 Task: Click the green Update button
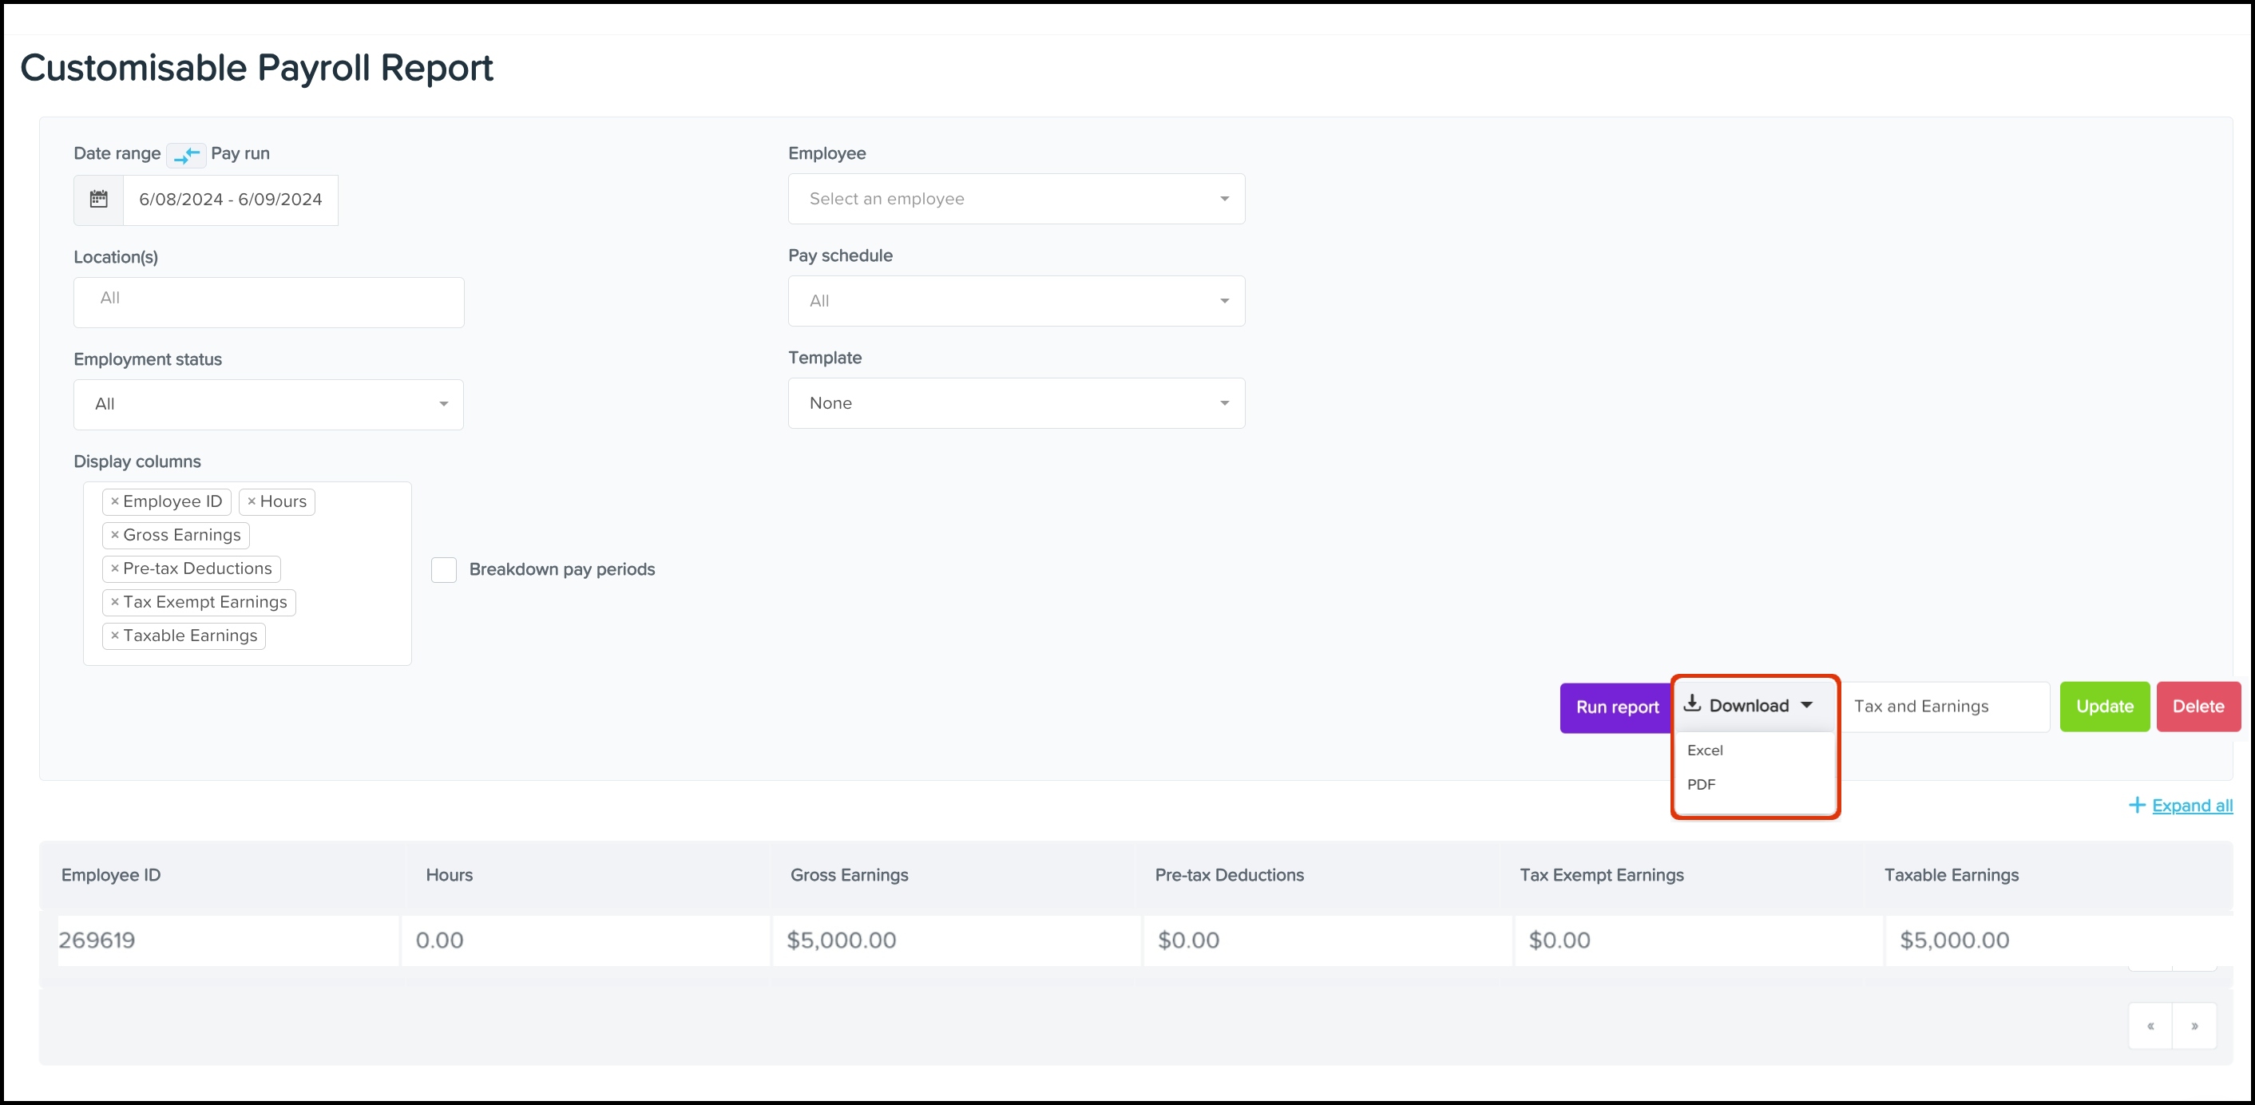(2104, 707)
